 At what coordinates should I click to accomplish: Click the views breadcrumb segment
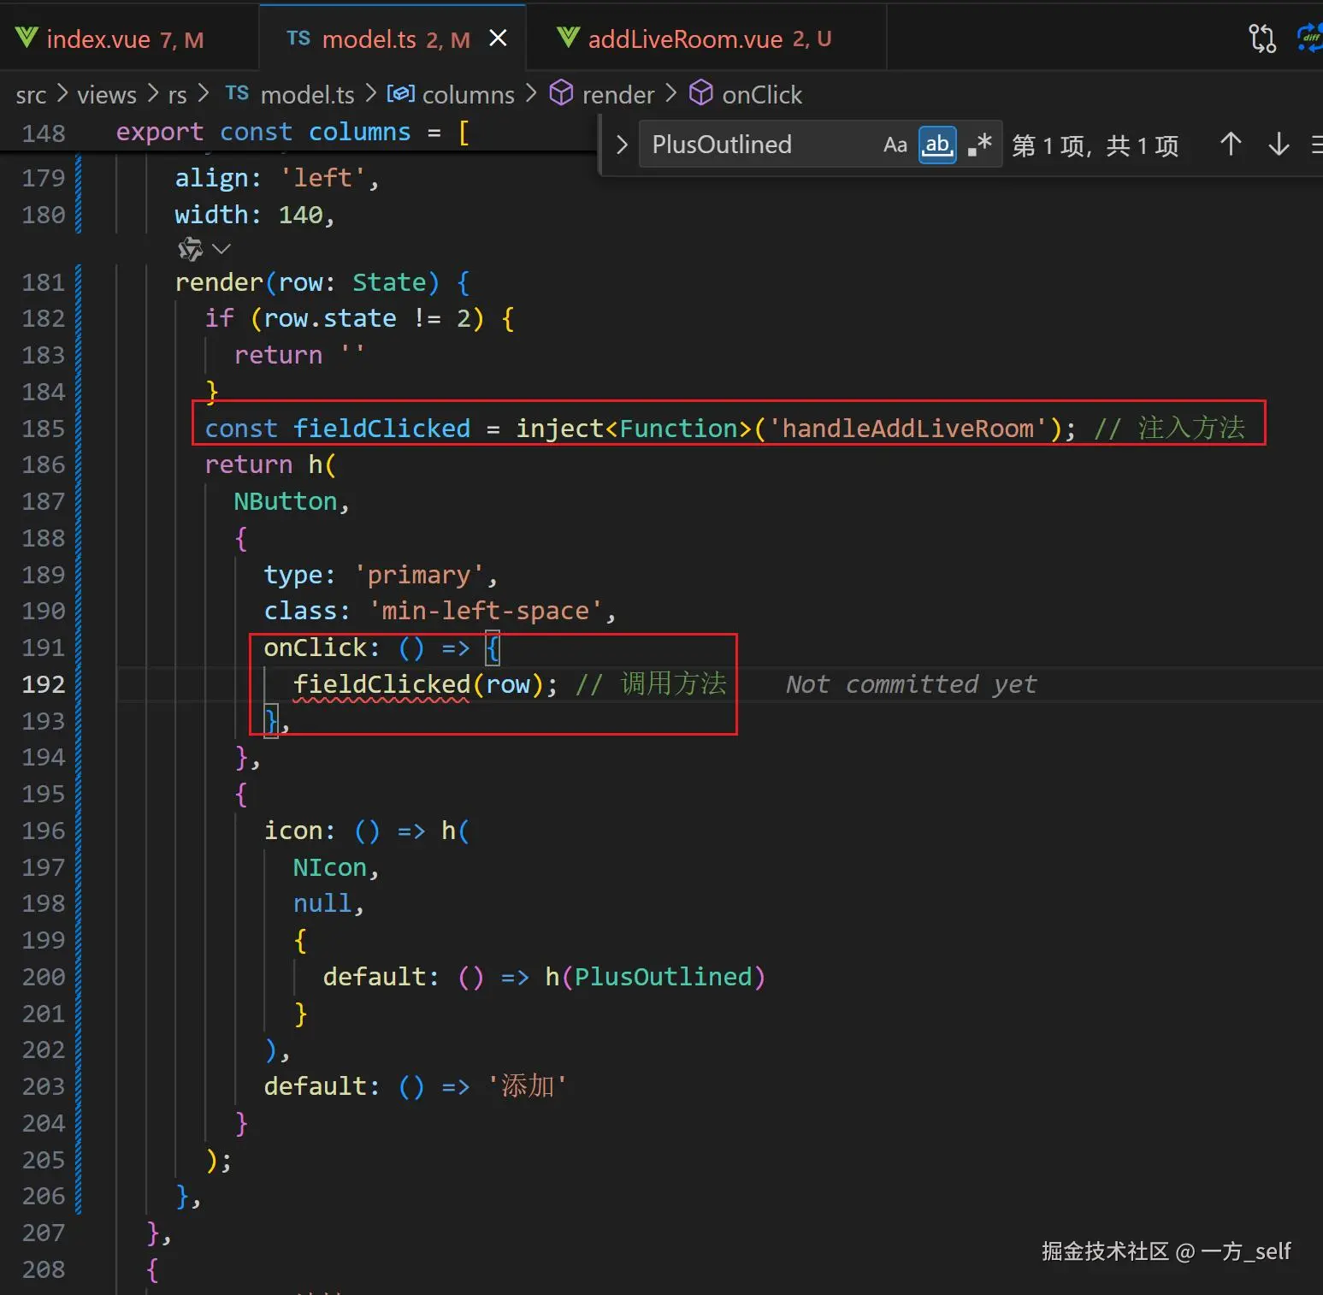(107, 94)
